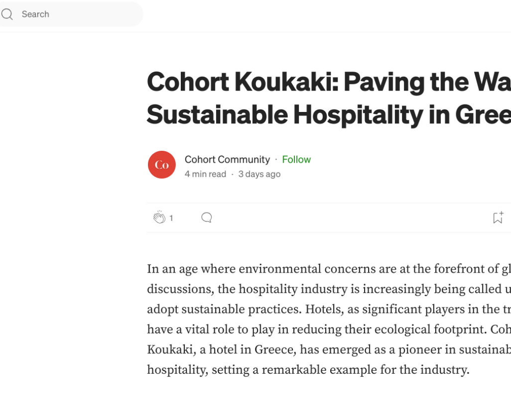Click the magnifier search icon
This screenshot has height=409, width=511.
(7, 14)
